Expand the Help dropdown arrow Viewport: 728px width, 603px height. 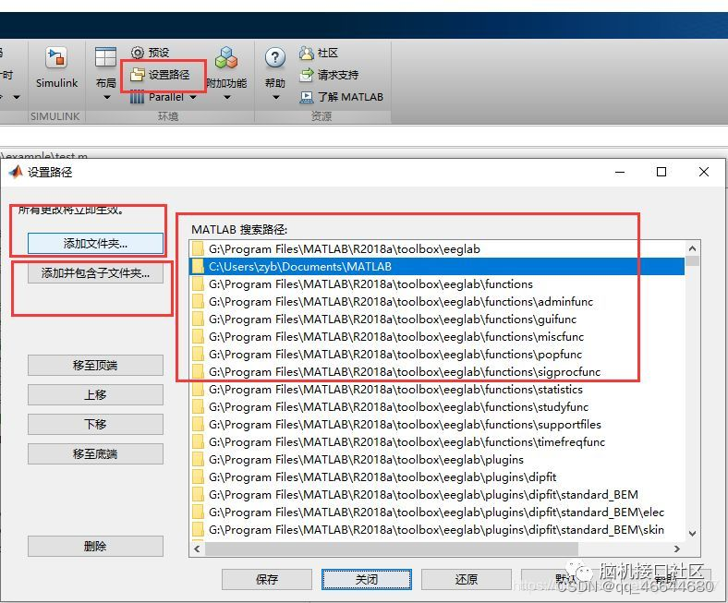coord(276,98)
